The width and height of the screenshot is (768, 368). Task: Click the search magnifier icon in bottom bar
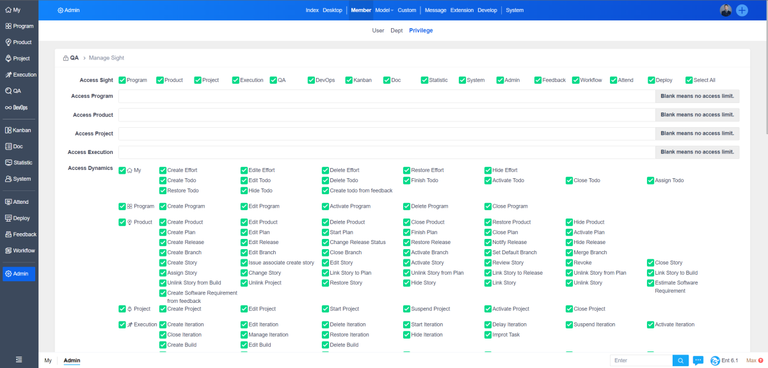pyautogui.click(x=680, y=360)
